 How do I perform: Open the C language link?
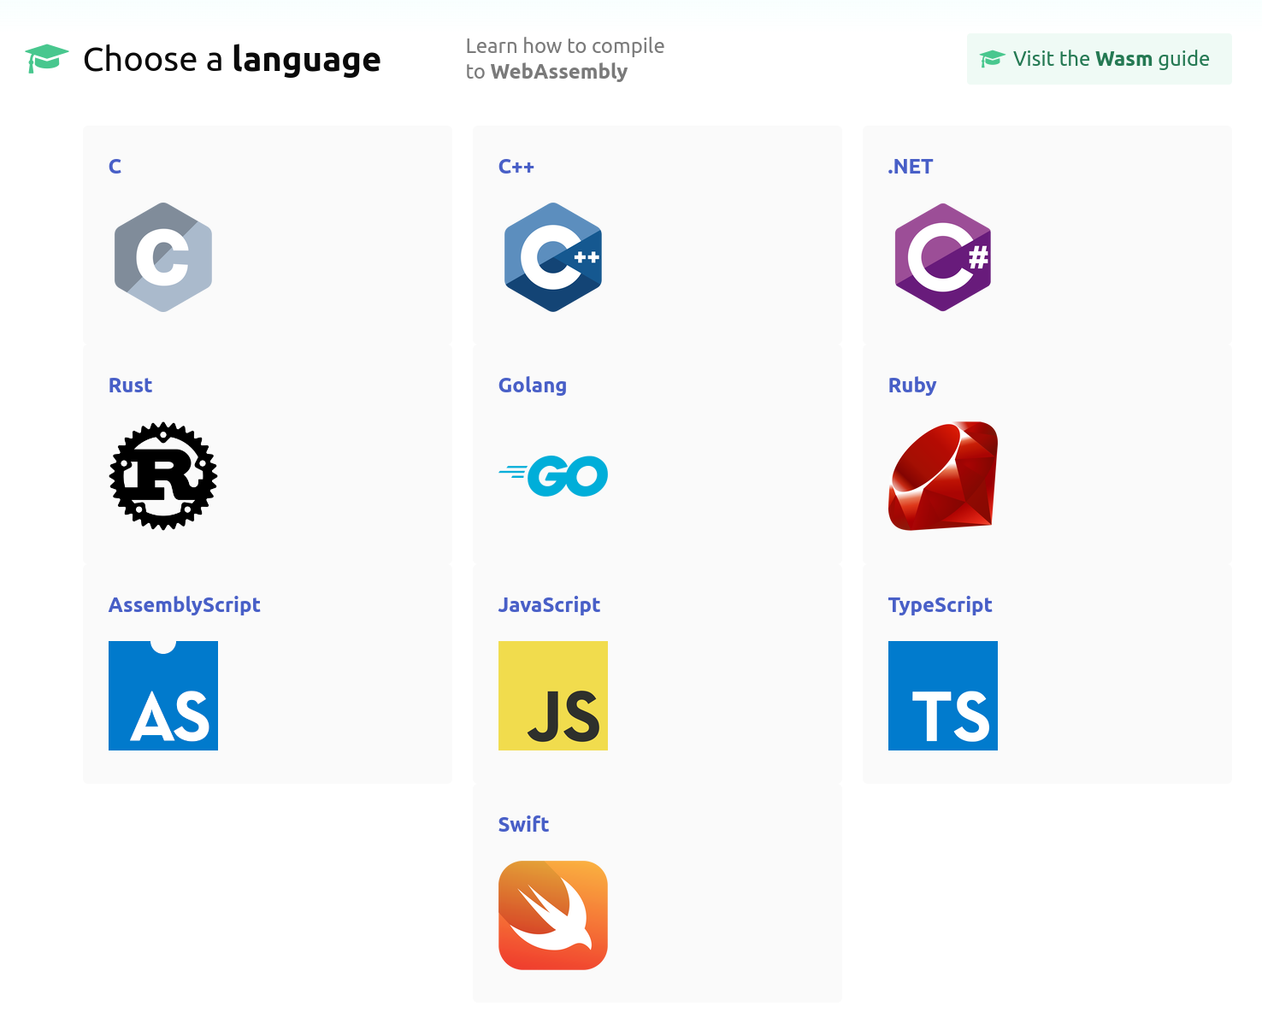click(x=115, y=167)
